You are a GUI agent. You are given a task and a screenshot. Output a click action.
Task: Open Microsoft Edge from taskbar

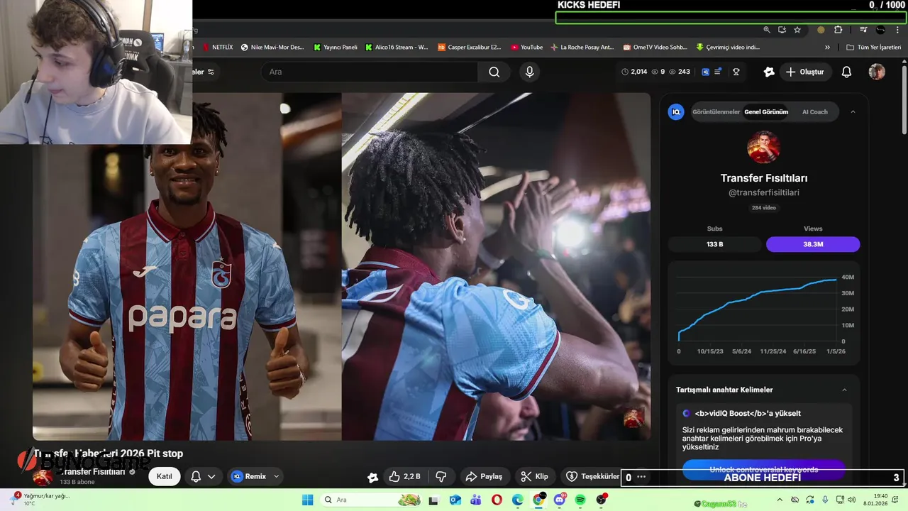518,500
